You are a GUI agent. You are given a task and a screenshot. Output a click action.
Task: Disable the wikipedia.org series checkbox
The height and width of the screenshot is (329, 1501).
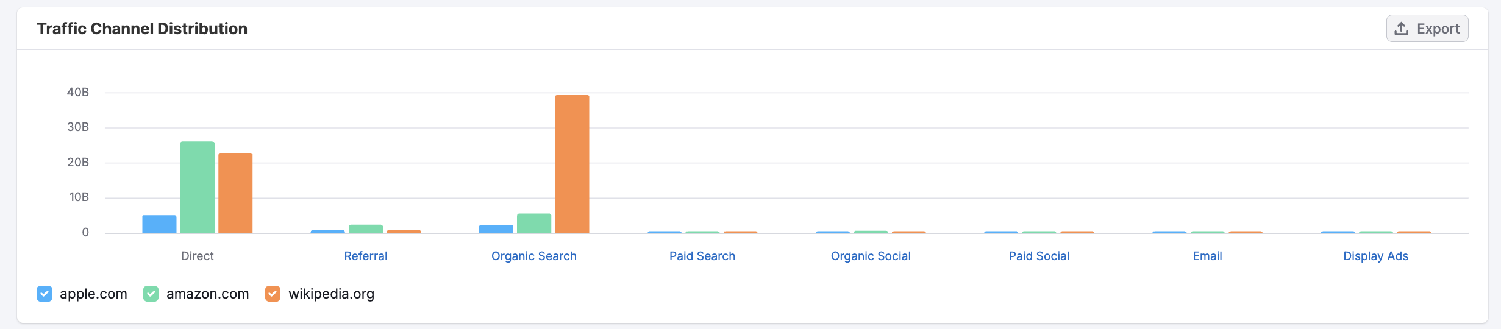(x=273, y=294)
